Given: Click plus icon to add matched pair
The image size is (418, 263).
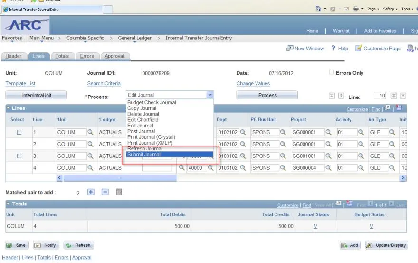Looking at the screenshot, I should (x=91, y=192).
